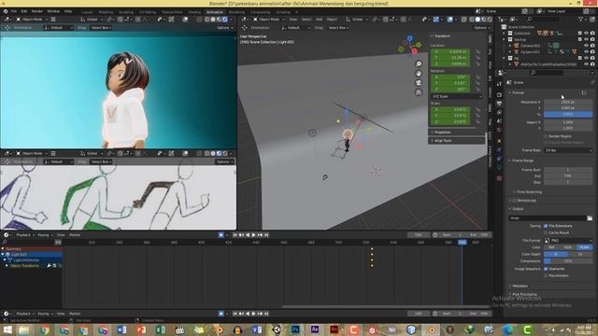Collapse the Format panel
This screenshot has width=598, height=336.
pyautogui.click(x=518, y=92)
